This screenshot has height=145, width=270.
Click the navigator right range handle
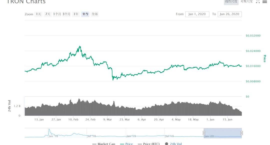(241, 133)
